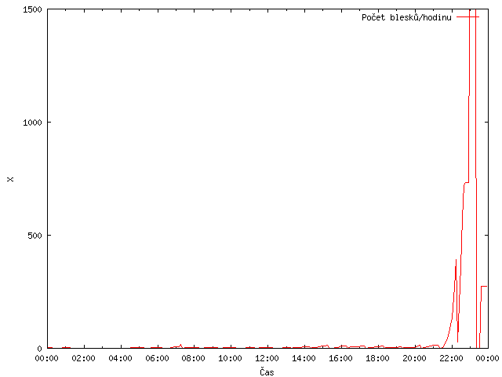Click the x-axis title "Čas"
The image size is (502, 377).
click(x=267, y=372)
